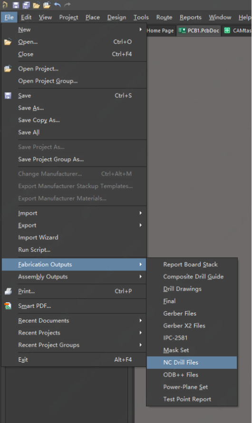
Task: Switch to the Home Page tab
Action: click(x=160, y=30)
